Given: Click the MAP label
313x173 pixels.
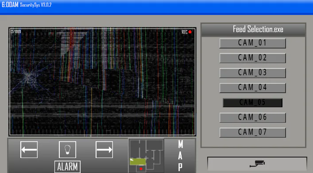Looking at the screenshot, I should coord(180,156).
